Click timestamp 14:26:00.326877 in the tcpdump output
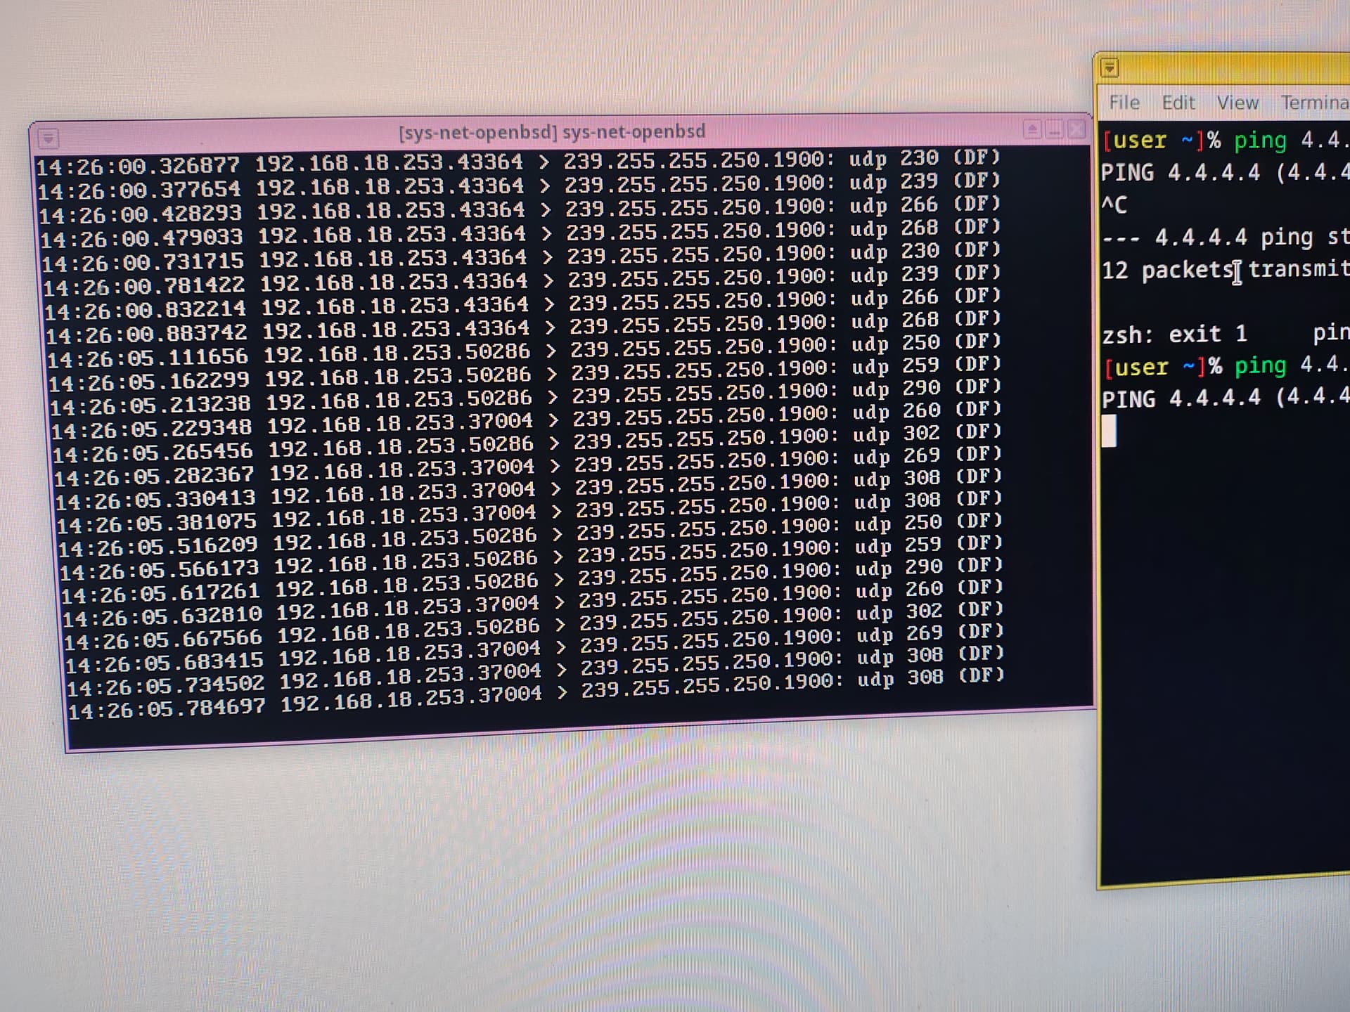The height and width of the screenshot is (1012, 1350). pyautogui.click(x=139, y=166)
